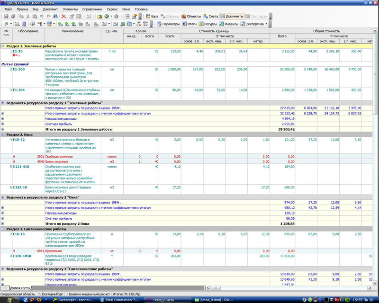Image resolution: width=379 pixels, height=303 pixels.
Task: Expand Ведомость ресурсов по разделу 2
Action: click(x=3, y=197)
